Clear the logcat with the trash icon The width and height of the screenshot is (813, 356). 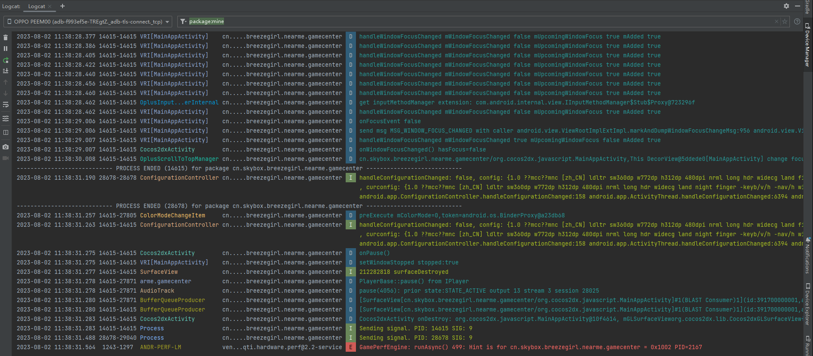pyautogui.click(x=6, y=38)
